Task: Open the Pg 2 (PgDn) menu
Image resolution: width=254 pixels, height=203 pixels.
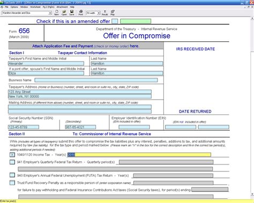Action: tap(48, 7)
